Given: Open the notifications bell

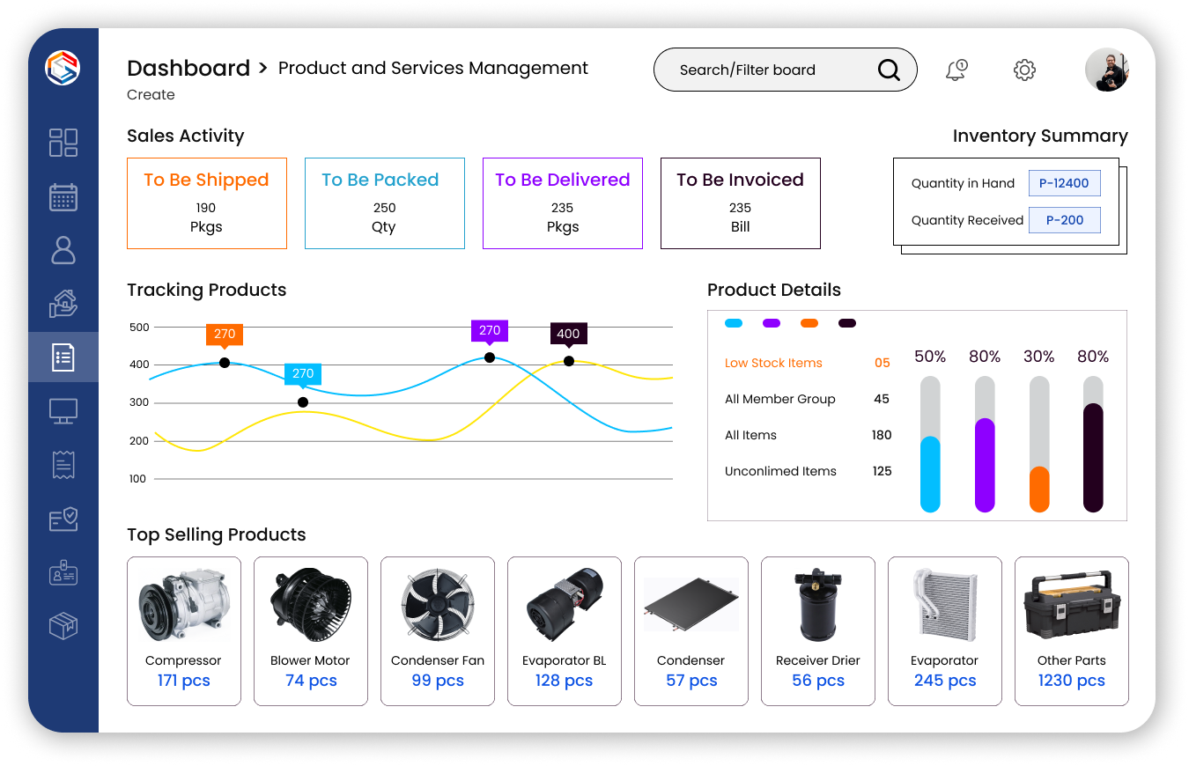Looking at the screenshot, I should pyautogui.click(x=956, y=70).
